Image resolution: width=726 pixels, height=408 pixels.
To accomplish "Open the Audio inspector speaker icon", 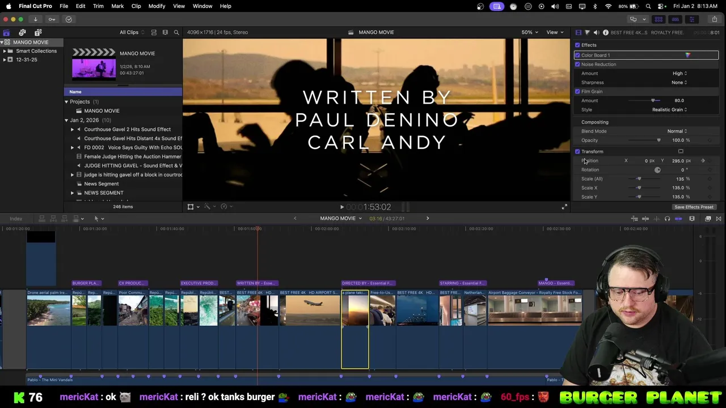I will click(596, 32).
